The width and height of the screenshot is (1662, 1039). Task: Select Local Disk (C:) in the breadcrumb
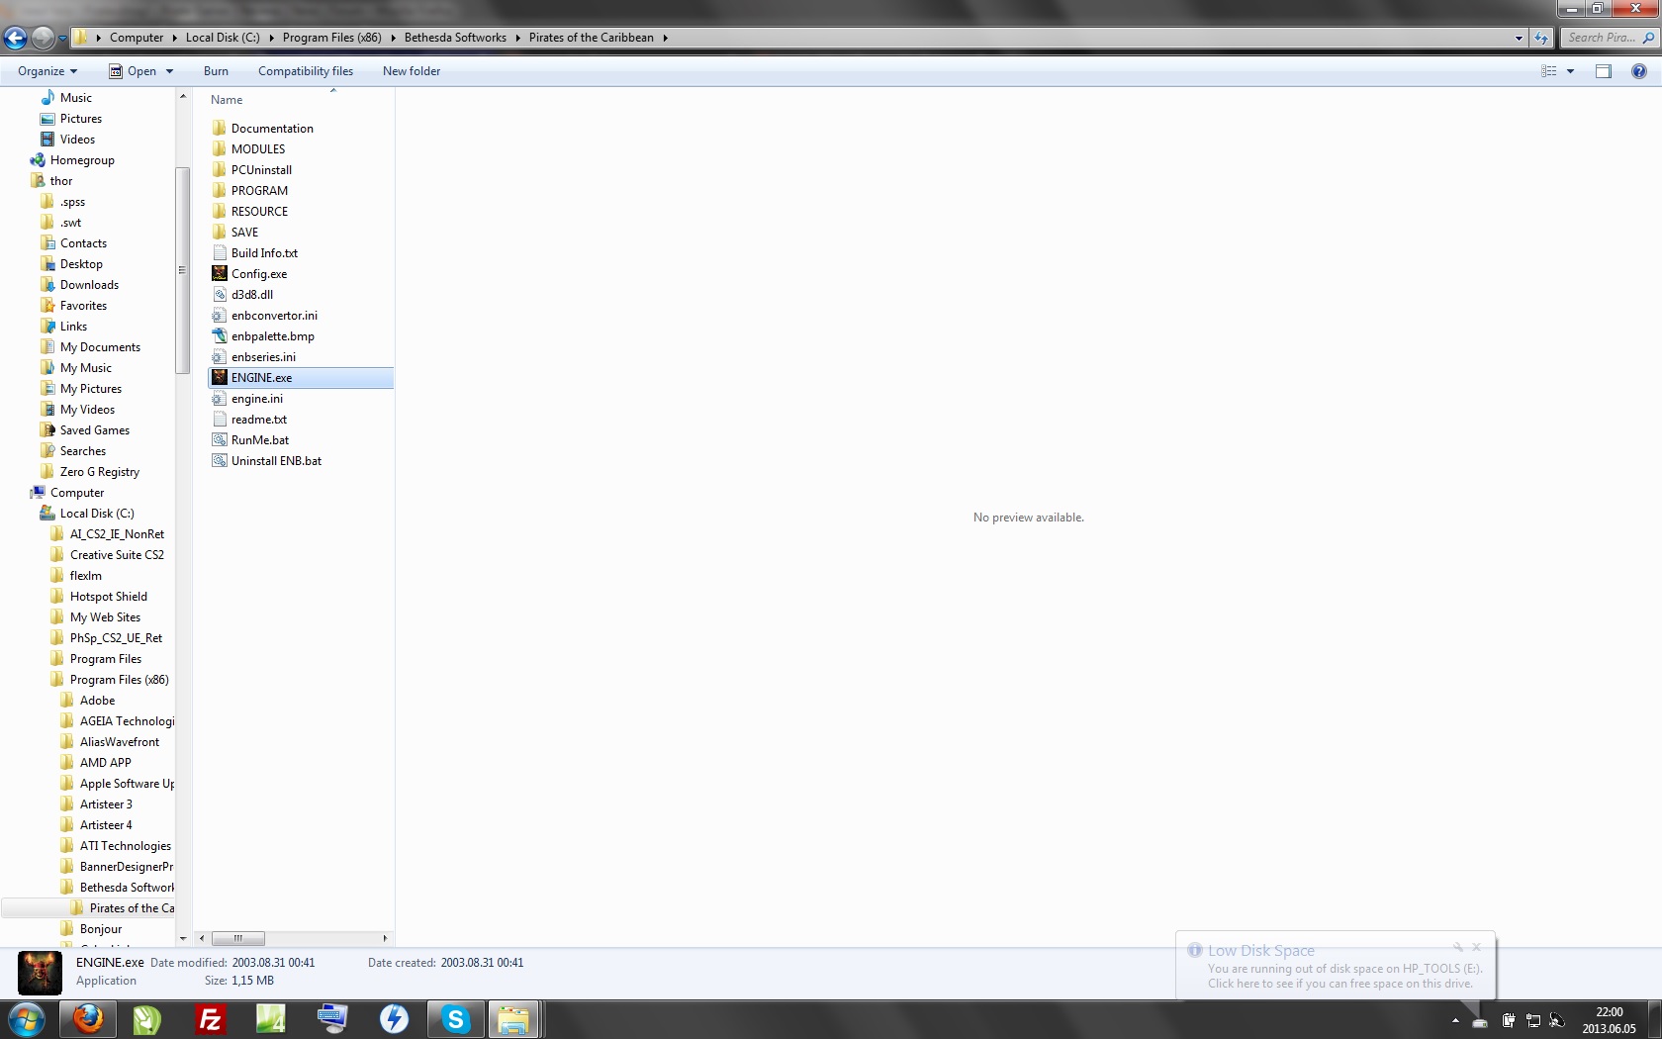click(x=223, y=38)
